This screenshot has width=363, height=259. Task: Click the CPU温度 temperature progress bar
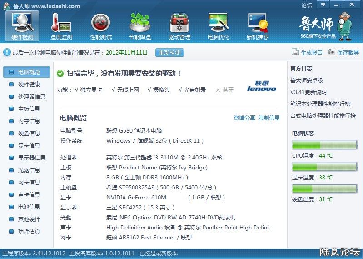point(324,145)
